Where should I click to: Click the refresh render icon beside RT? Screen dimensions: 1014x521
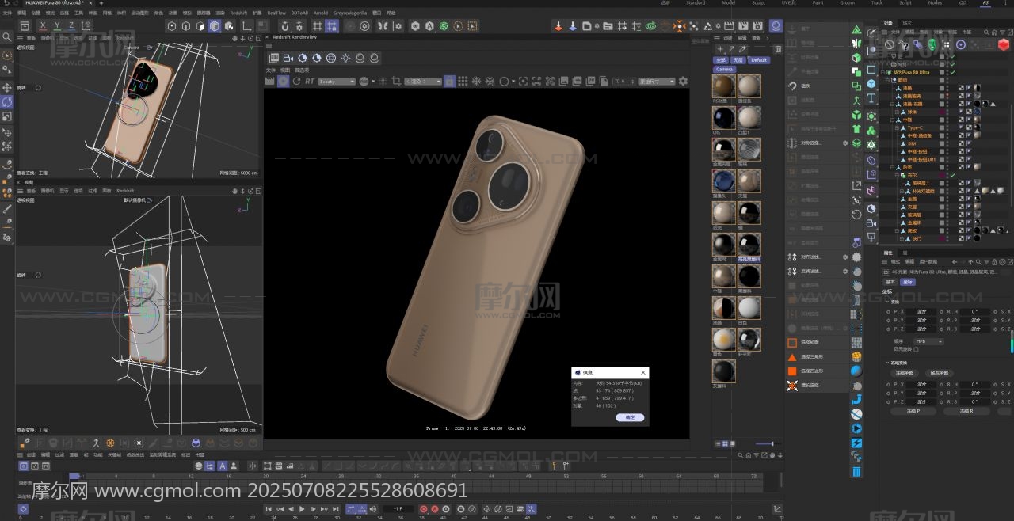tap(298, 82)
